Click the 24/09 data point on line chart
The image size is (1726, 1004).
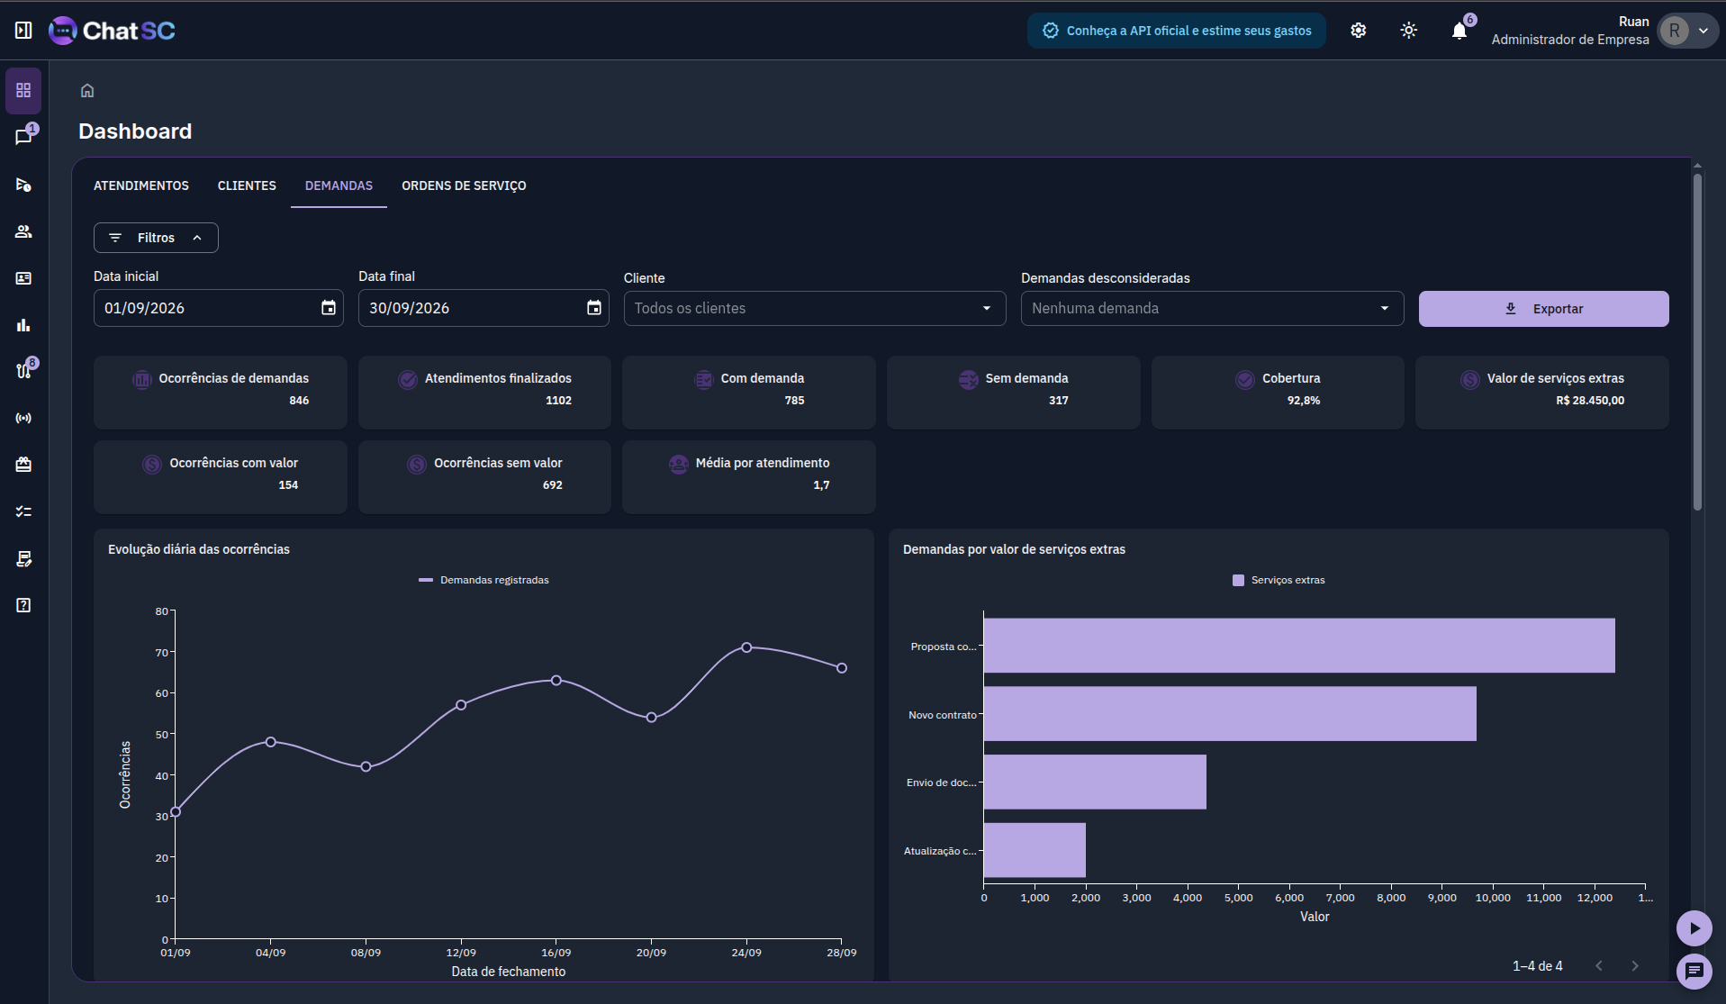746,647
